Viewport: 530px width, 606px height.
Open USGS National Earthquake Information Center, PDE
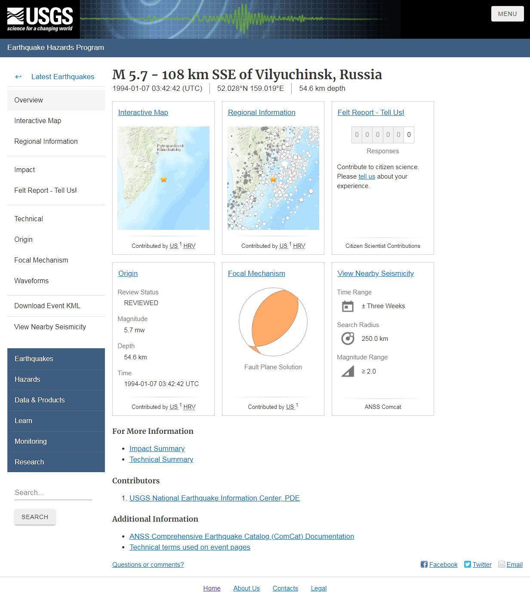tap(215, 498)
